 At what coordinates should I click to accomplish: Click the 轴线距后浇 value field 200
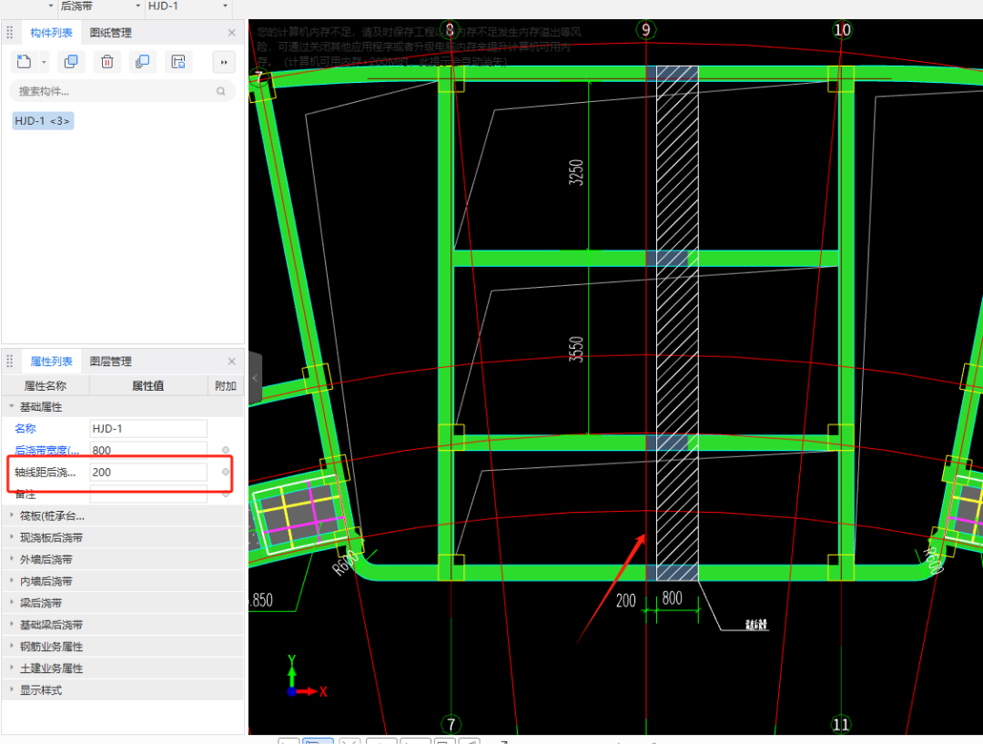click(148, 473)
